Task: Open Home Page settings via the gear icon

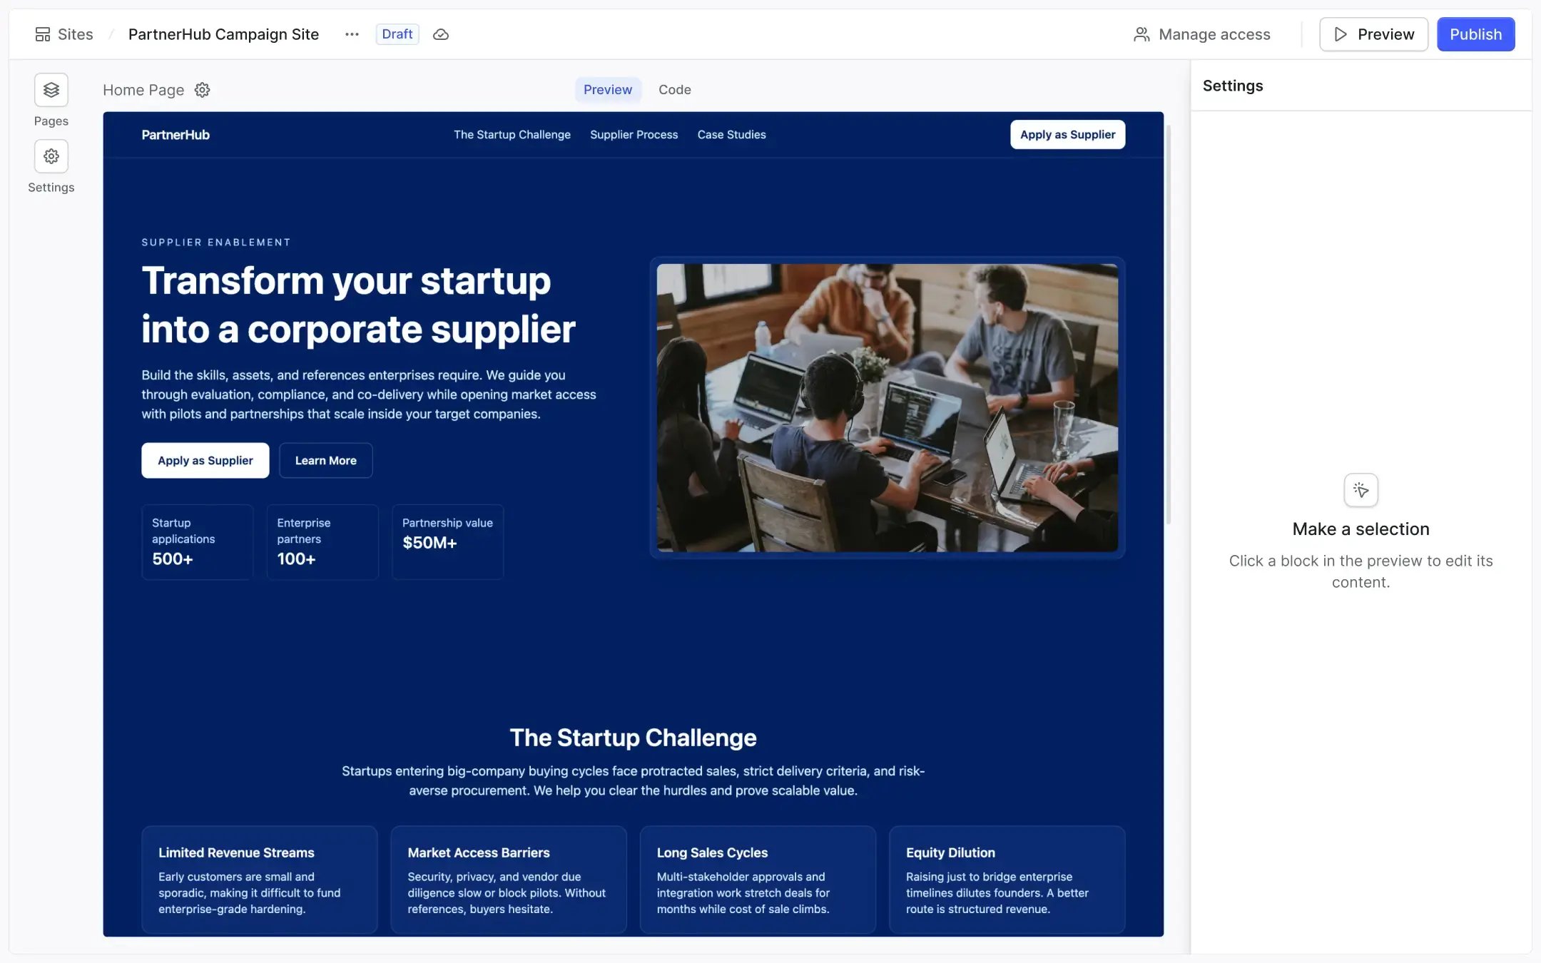Action: click(202, 90)
